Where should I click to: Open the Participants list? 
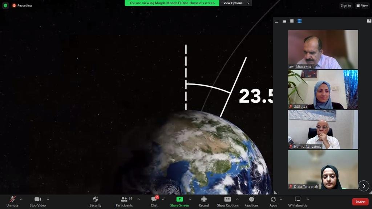pyautogui.click(x=124, y=202)
